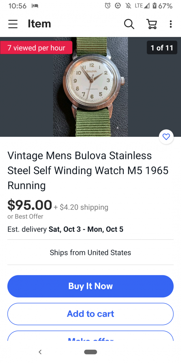This screenshot has width=181, height=363.
Task: Open the hamburger navigation menu
Action: click(13, 24)
